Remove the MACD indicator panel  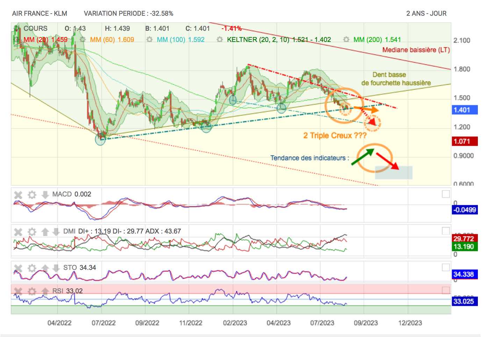point(18,195)
